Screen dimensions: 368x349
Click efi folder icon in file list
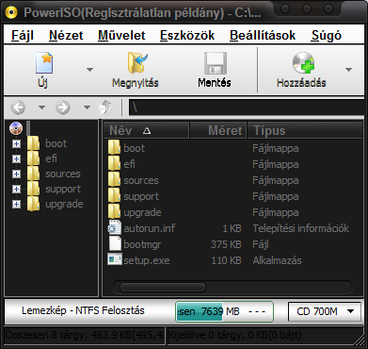pos(114,164)
